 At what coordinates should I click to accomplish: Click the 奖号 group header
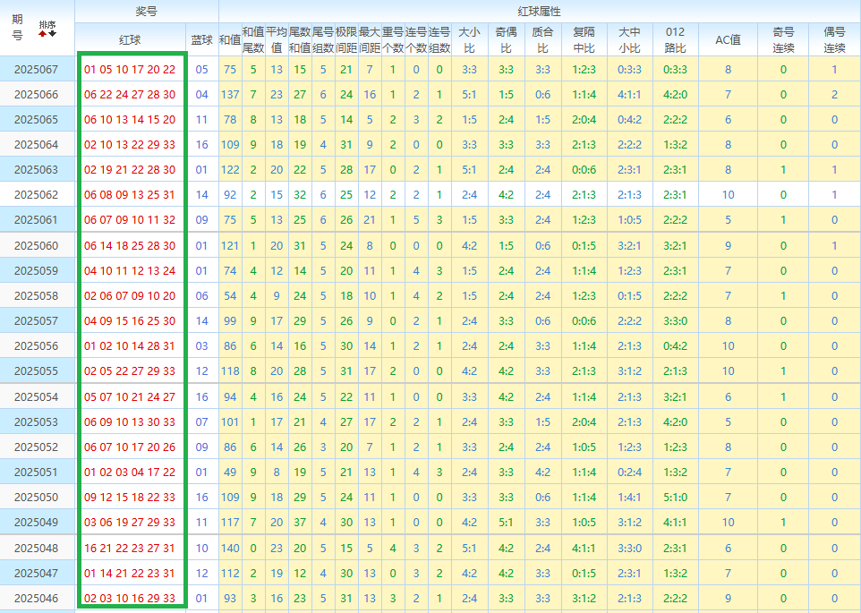[x=147, y=11]
